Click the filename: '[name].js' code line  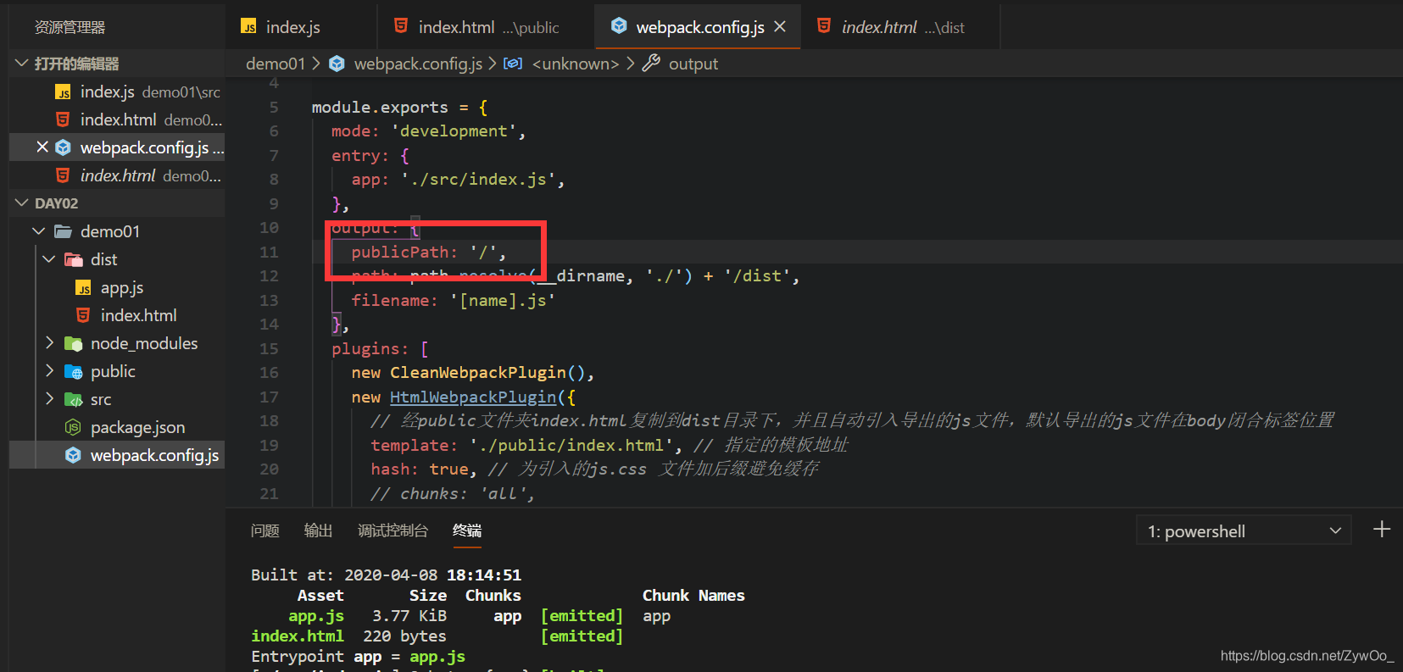tap(454, 300)
